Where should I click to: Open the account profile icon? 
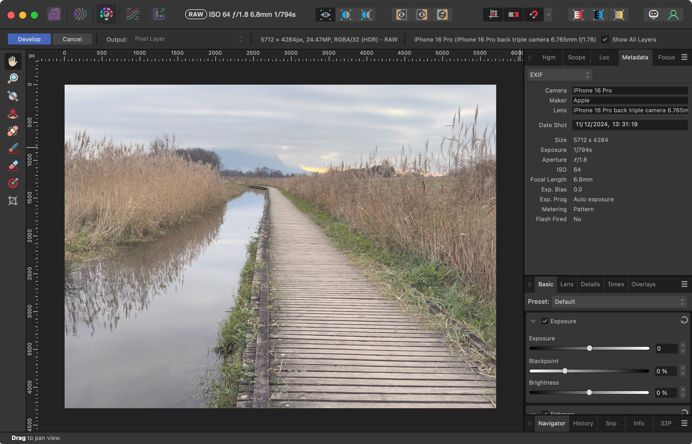pyautogui.click(x=673, y=15)
